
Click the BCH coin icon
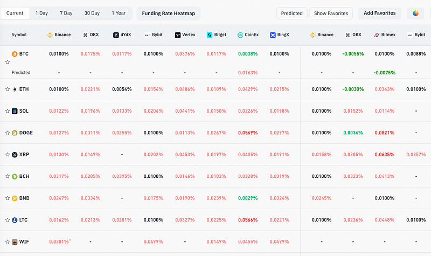[15, 176]
